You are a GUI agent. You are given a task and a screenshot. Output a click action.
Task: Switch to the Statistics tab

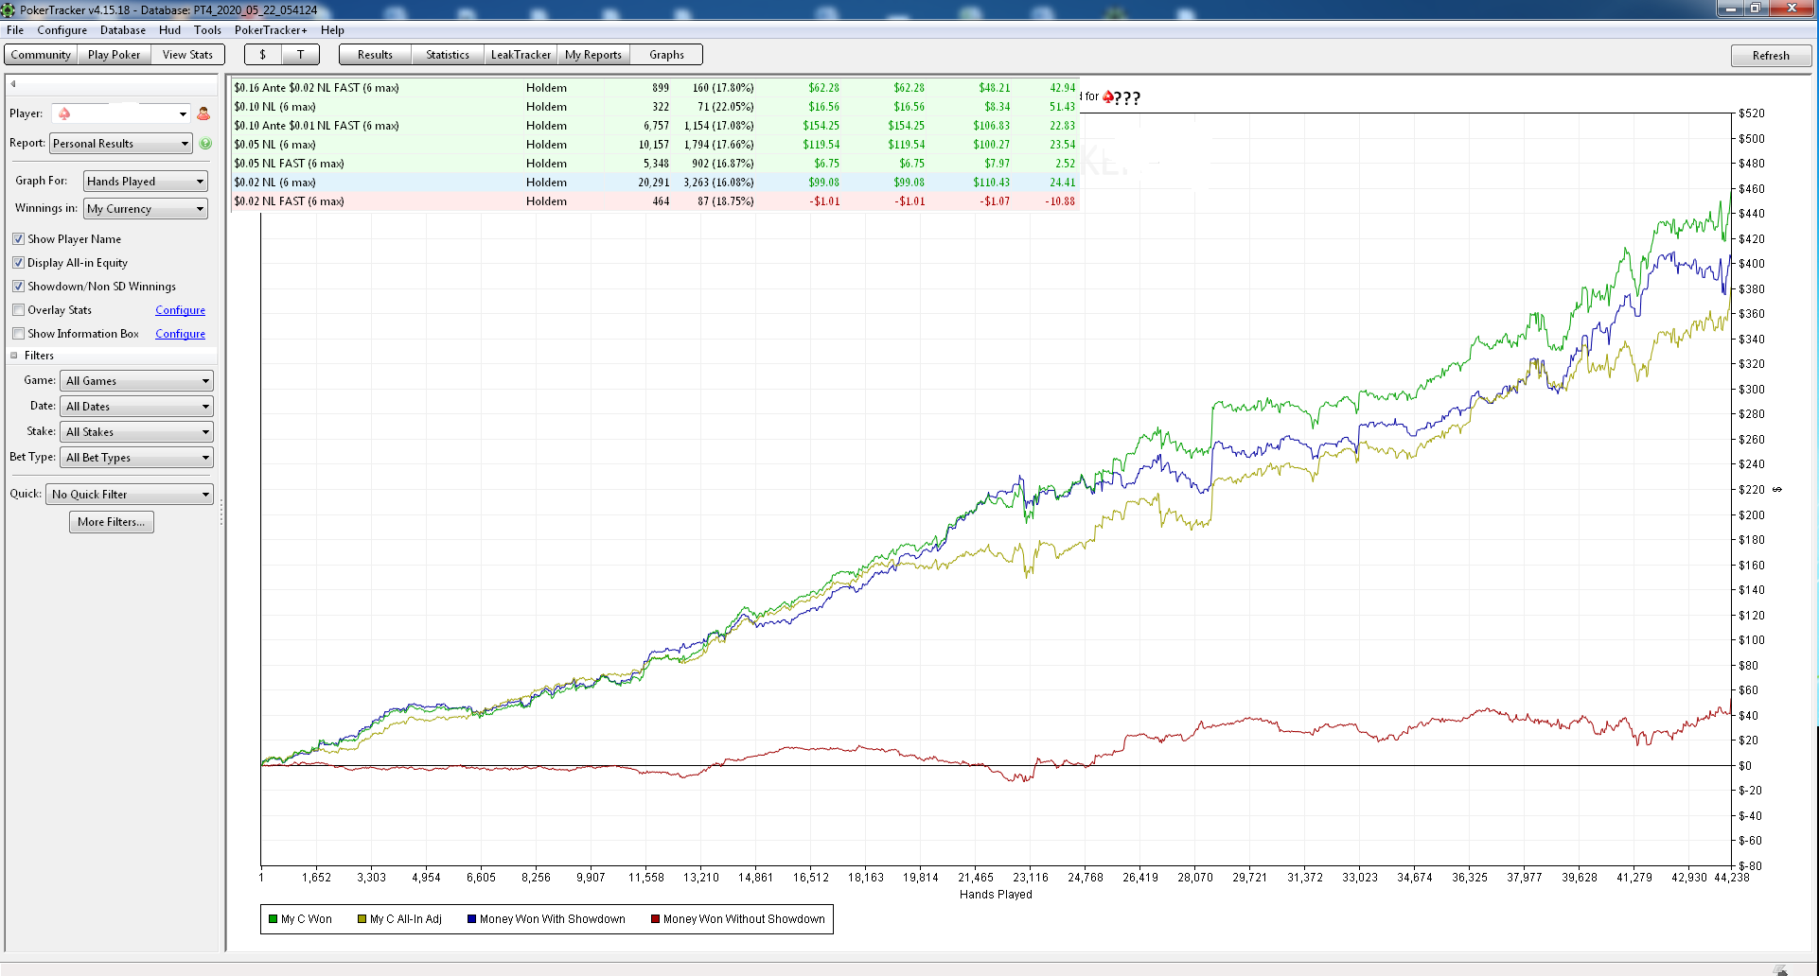[x=448, y=55]
